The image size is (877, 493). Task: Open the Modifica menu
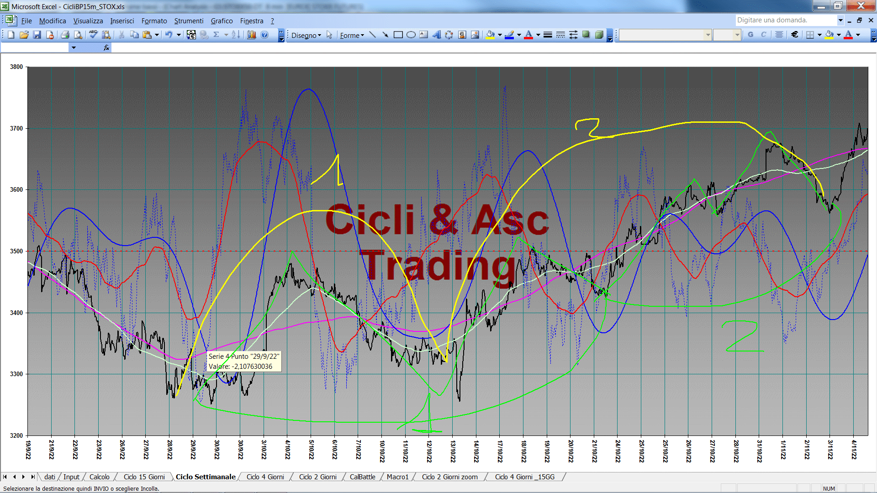point(53,21)
